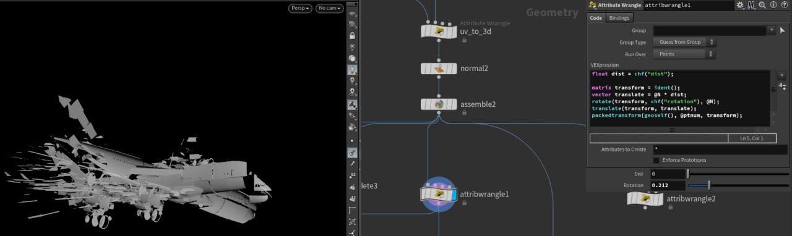The image size is (792, 236).
Task: Click the Houdini H help-presets icon
Action: coord(751,5)
